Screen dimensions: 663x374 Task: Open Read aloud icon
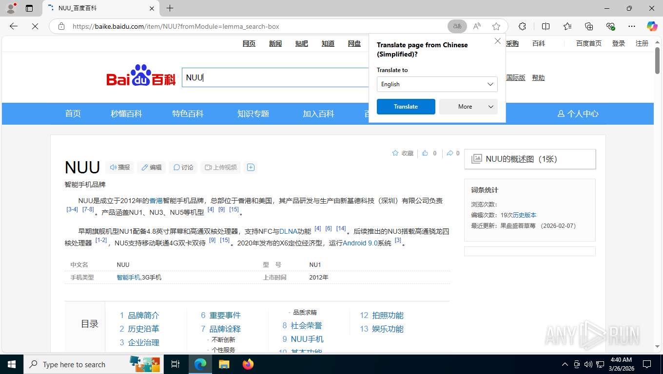point(477,26)
